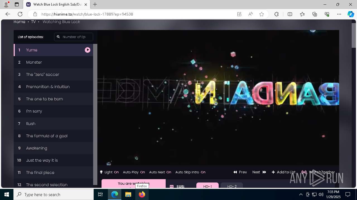Select episode 5 The one to be born
357x200 pixels.
(x=53, y=99)
